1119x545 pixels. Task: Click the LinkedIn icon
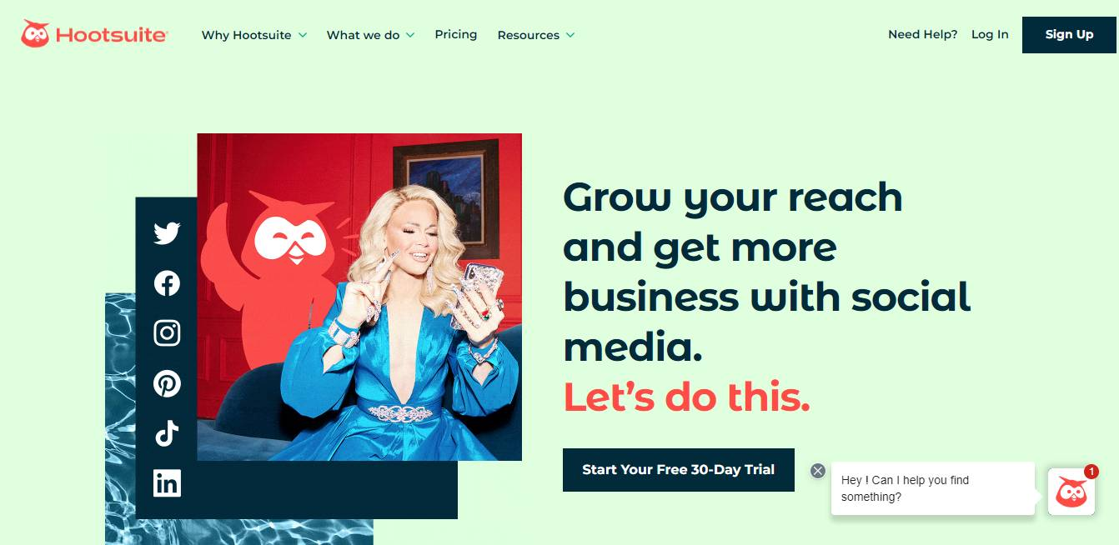coord(167,483)
